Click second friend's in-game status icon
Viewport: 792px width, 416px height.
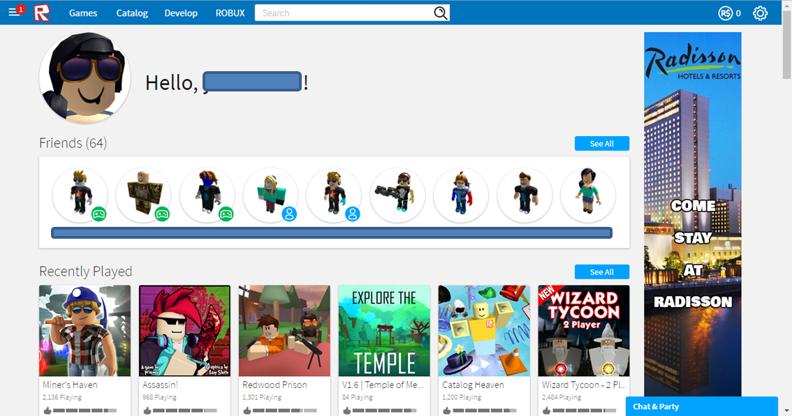[162, 214]
